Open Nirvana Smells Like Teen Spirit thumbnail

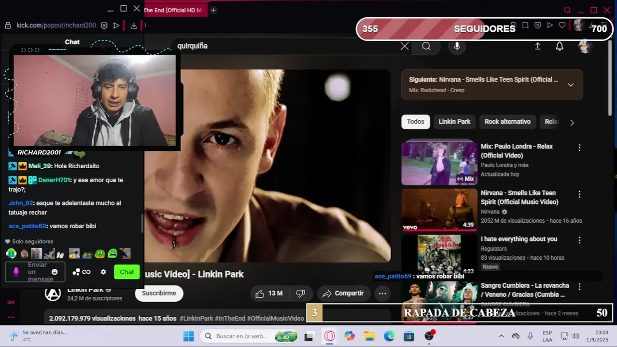439,210
